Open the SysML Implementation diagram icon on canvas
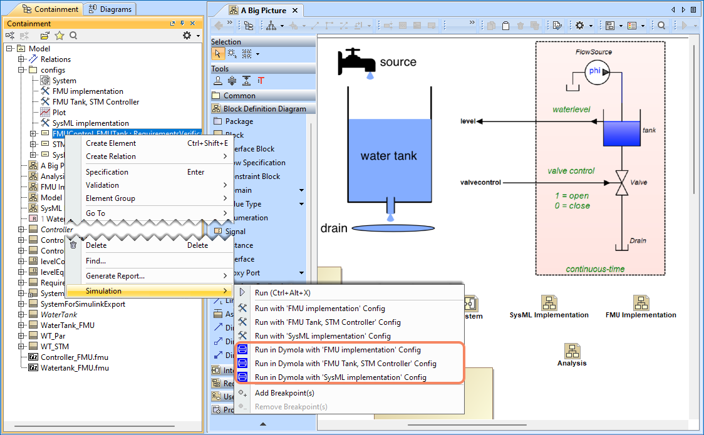704x435 pixels. click(x=549, y=304)
